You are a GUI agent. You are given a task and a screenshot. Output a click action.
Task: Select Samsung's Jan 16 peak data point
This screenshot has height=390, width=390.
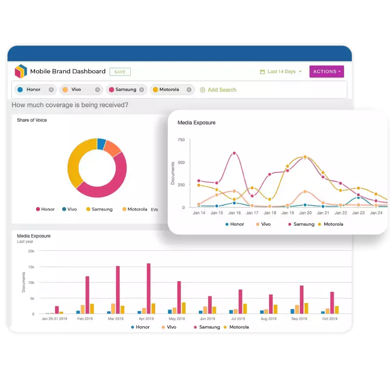pyautogui.click(x=234, y=153)
